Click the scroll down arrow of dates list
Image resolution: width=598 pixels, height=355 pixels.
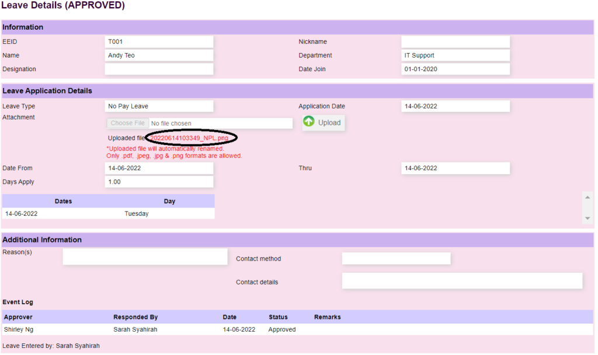(x=587, y=218)
